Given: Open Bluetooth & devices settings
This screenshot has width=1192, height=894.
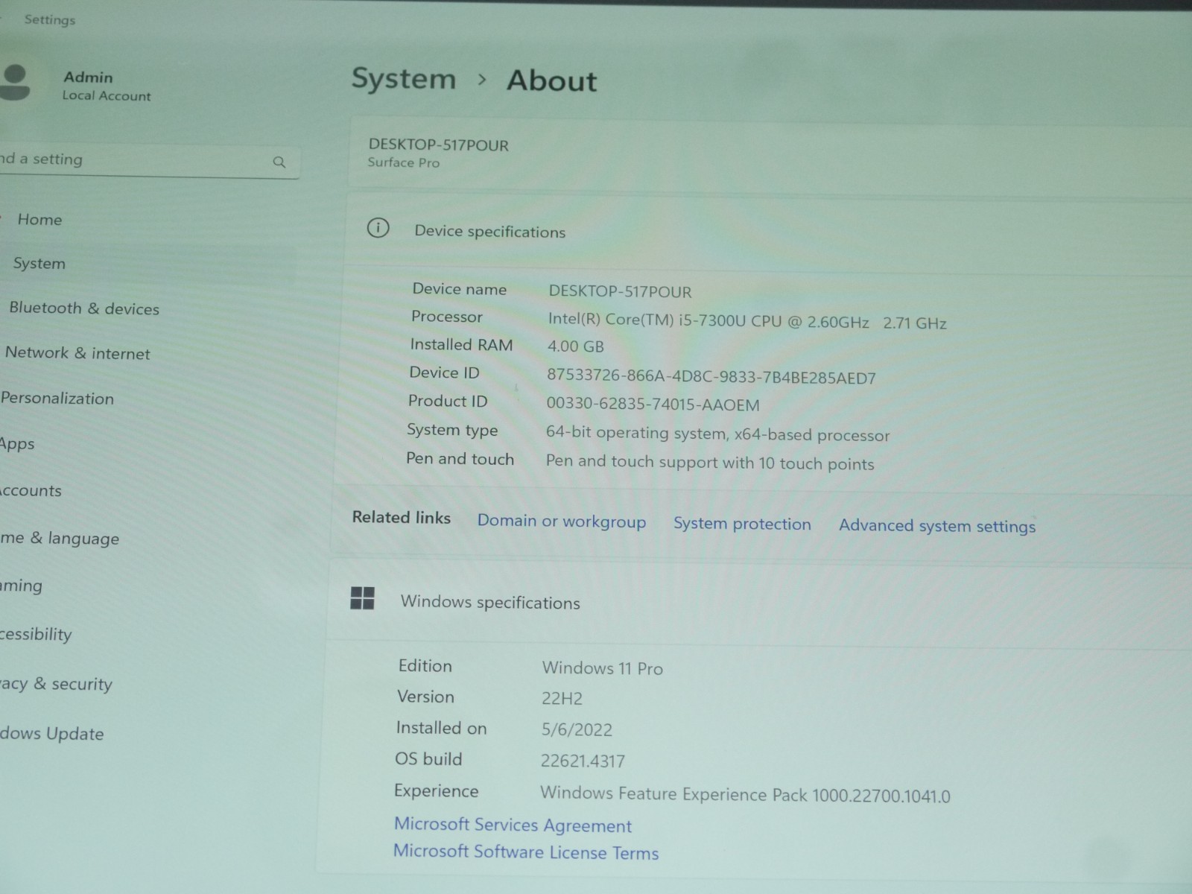Looking at the screenshot, I should [x=84, y=308].
